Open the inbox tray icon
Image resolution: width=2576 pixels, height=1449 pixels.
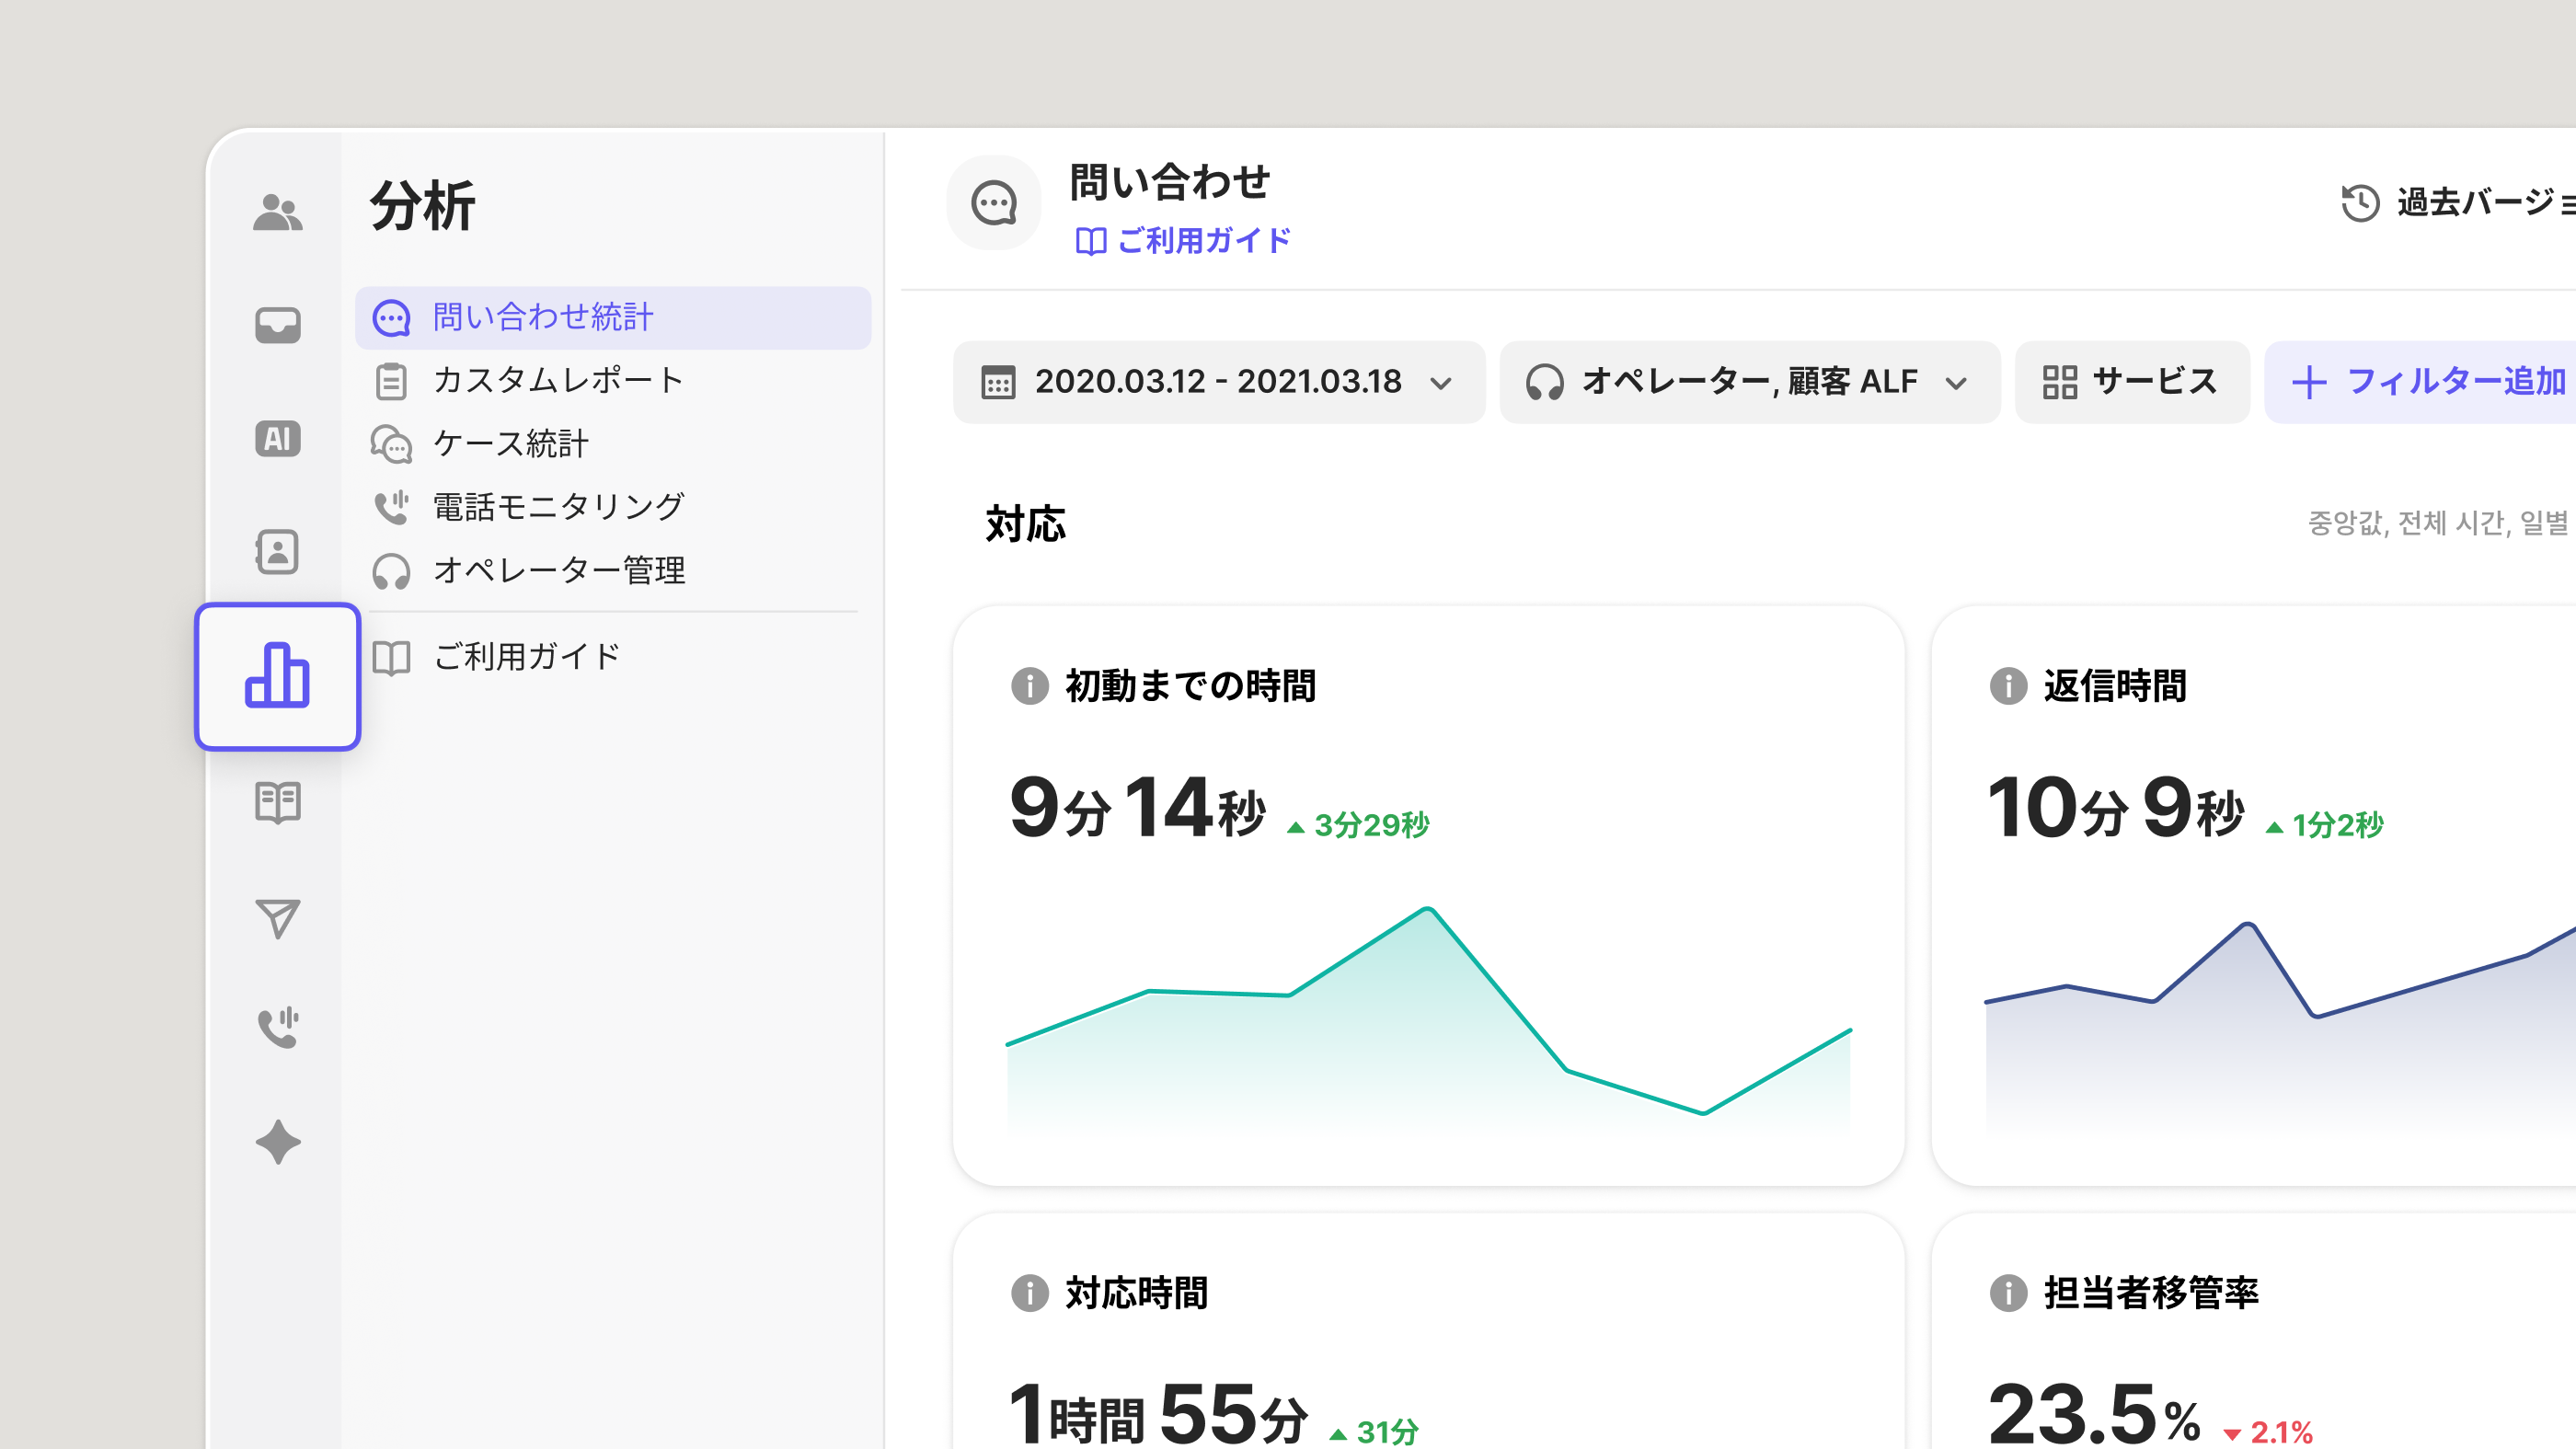pyautogui.click(x=277, y=325)
